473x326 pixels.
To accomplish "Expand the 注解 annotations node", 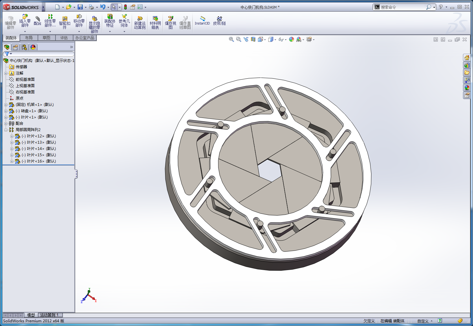I will (x=6, y=73).
